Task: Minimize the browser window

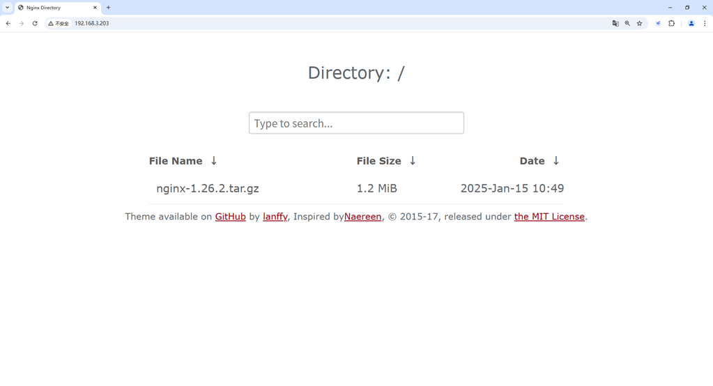Action: coord(670,7)
